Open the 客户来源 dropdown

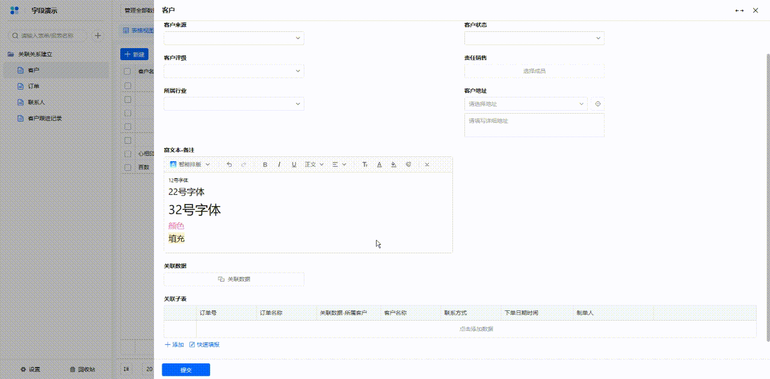tap(234, 38)
